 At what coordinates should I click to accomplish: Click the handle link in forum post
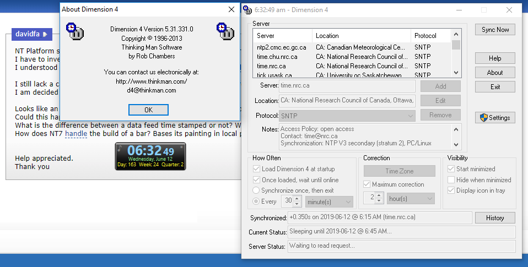point(76,133)
